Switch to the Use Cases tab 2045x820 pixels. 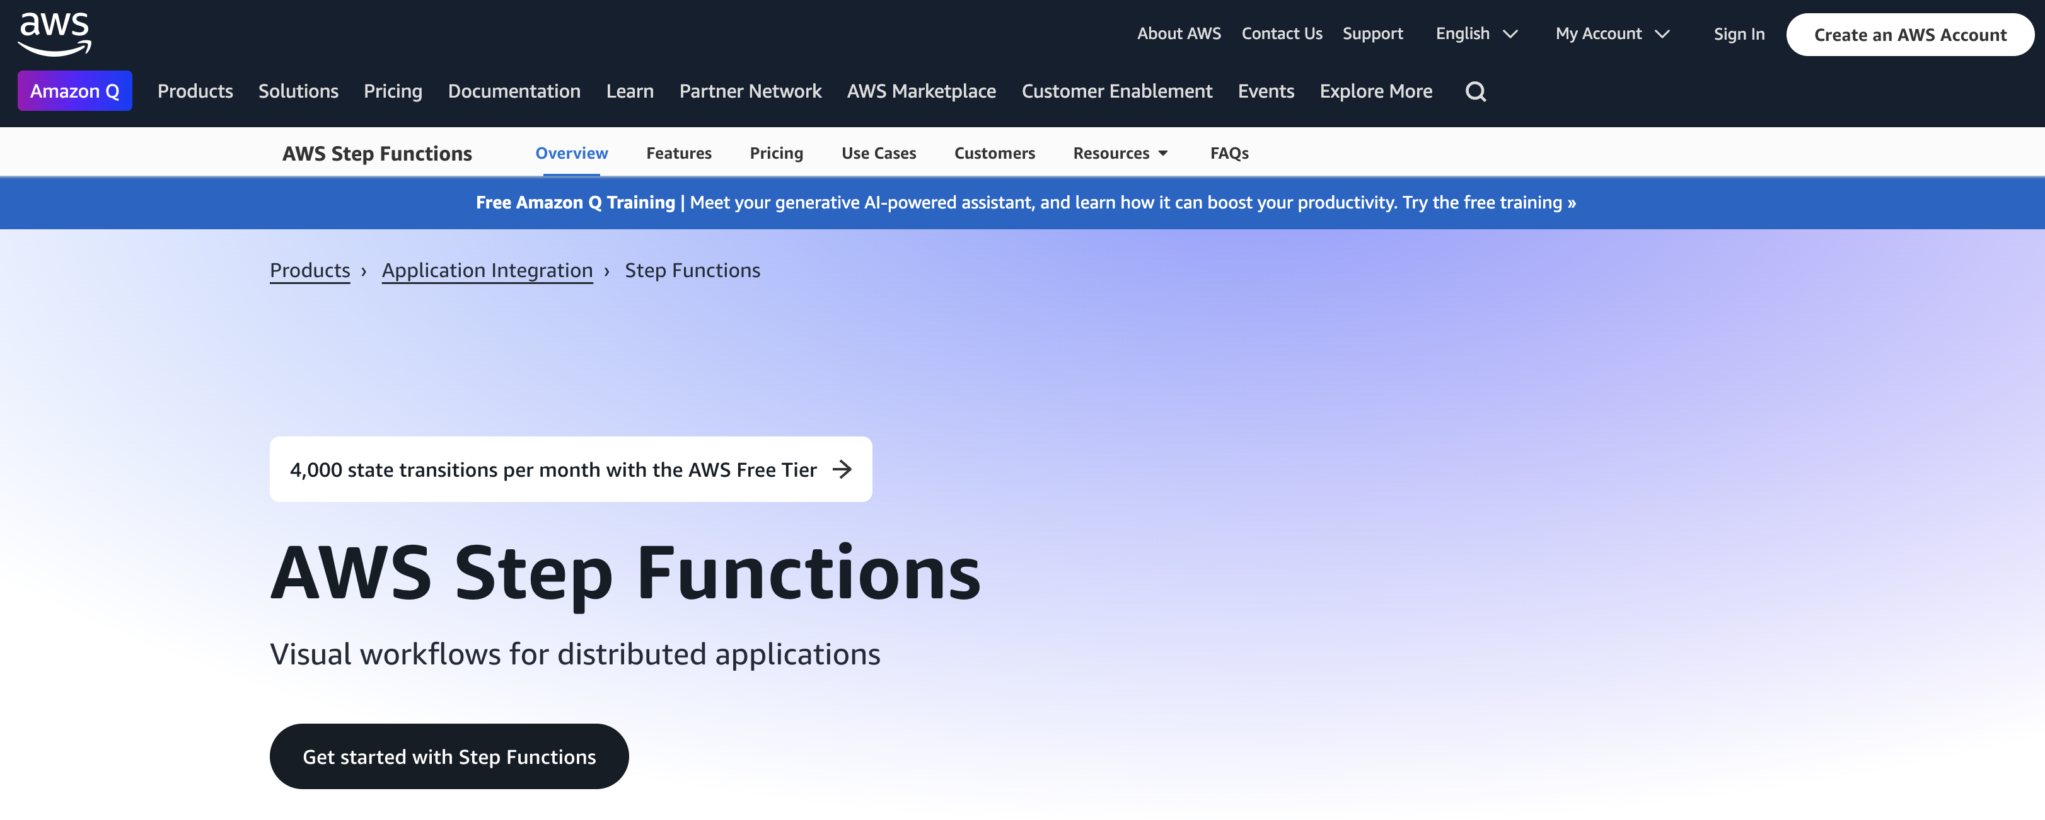(879, 153)
